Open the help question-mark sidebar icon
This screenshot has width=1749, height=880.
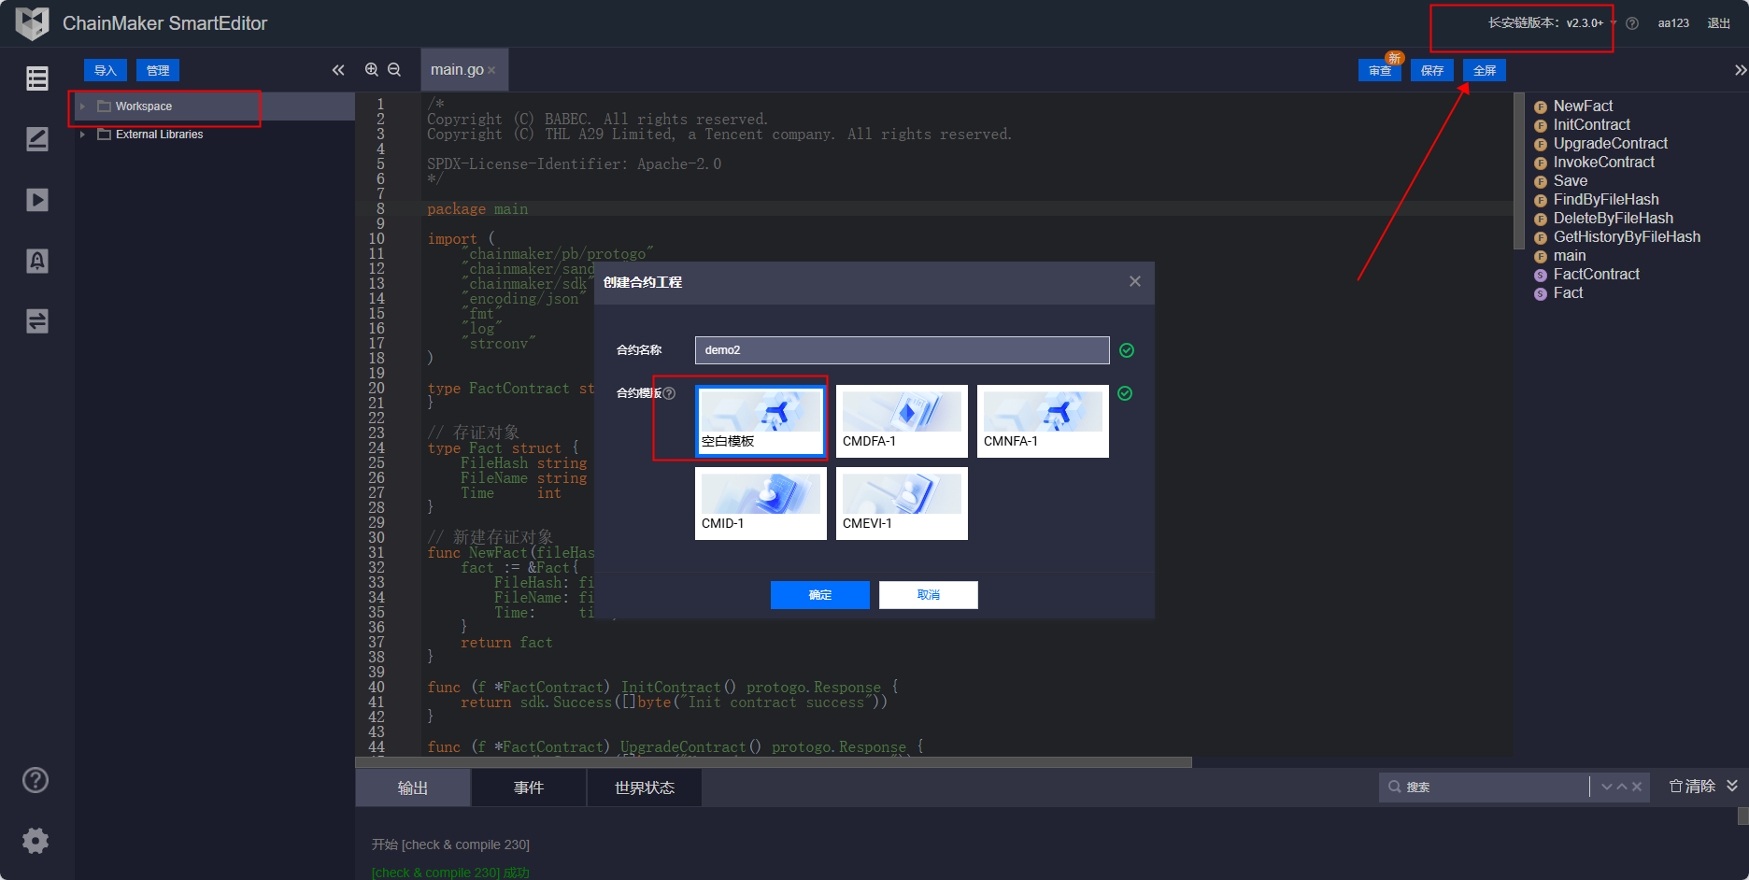[x=36, y=780]
